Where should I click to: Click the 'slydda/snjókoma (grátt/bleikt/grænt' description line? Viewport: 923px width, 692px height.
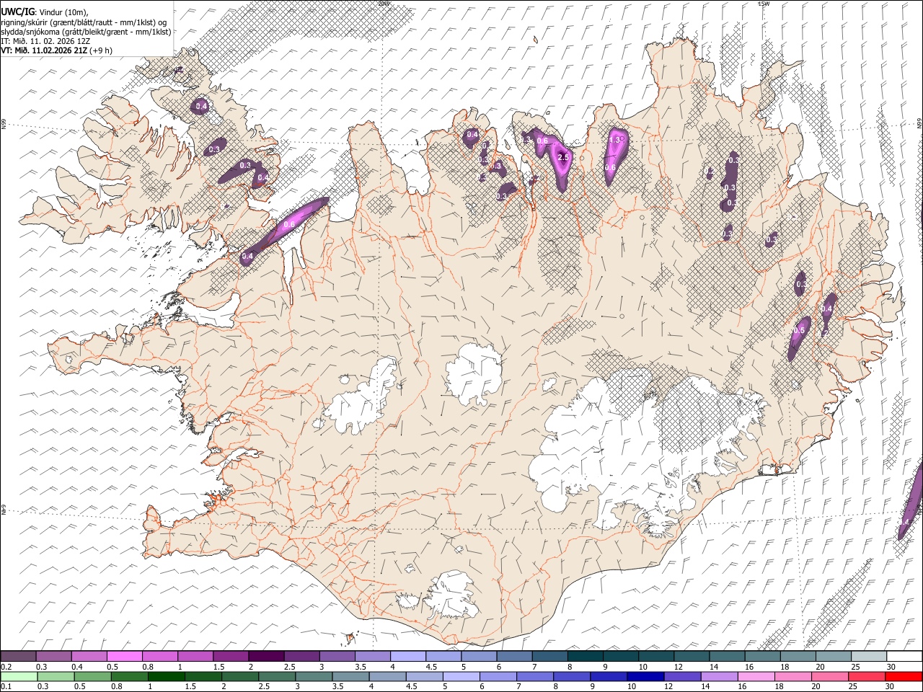(86, 32)
